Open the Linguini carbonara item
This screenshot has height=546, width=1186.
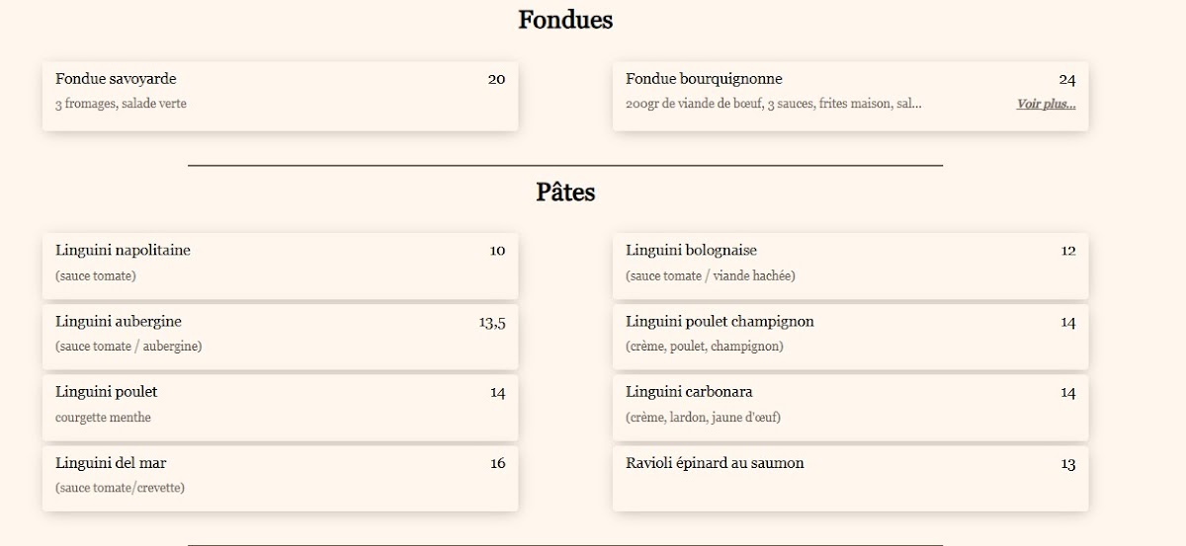click(850, 407)
